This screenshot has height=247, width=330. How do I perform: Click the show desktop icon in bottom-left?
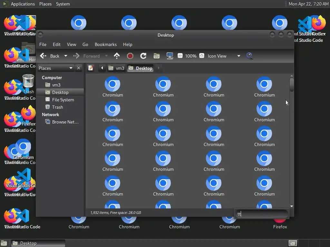pyautogui.click(x=4, y=243)
